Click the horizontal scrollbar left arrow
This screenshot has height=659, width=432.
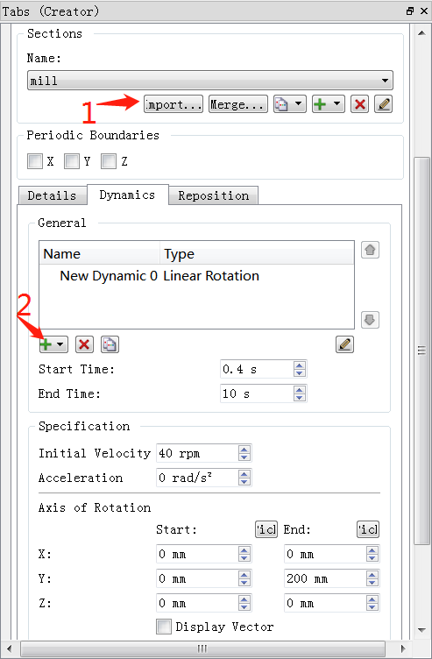point(11,648)
